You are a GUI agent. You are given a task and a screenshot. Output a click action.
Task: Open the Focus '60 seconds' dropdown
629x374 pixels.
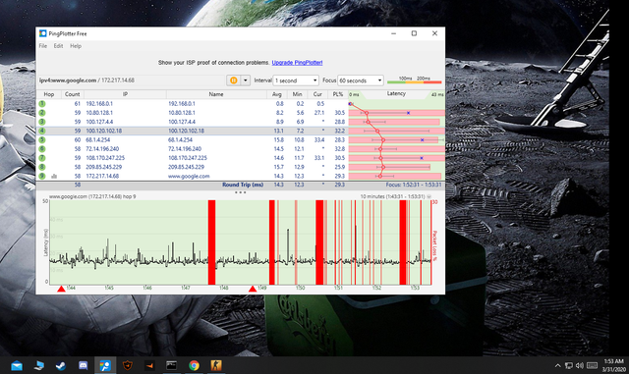click(x=361, y=80)
